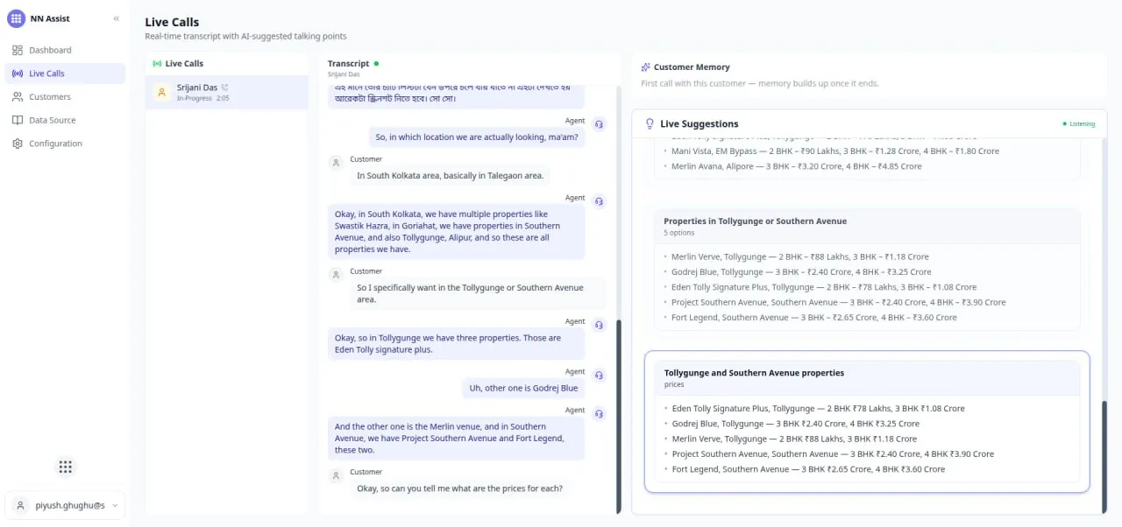Image resolution: width=1122 pixels, height=527 pixels.
Task: Click message 'Uh, other one is Godrej Blue'
Action: pyautogui.click(x=523, y=388)
